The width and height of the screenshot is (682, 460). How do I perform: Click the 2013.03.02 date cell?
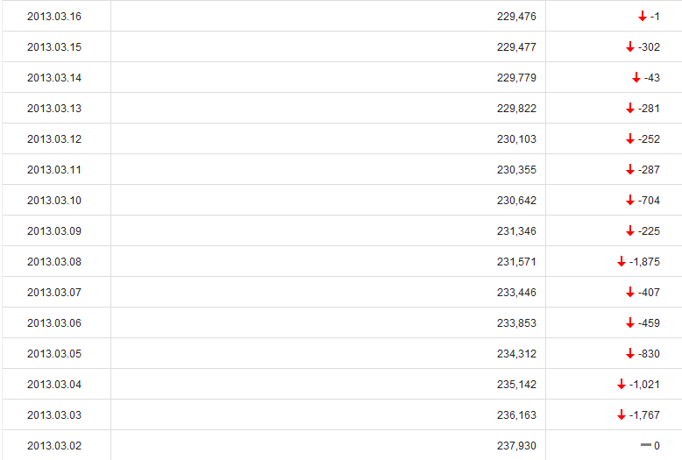coord(54,446)
